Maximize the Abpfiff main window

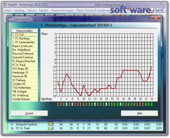coord(153,4)
